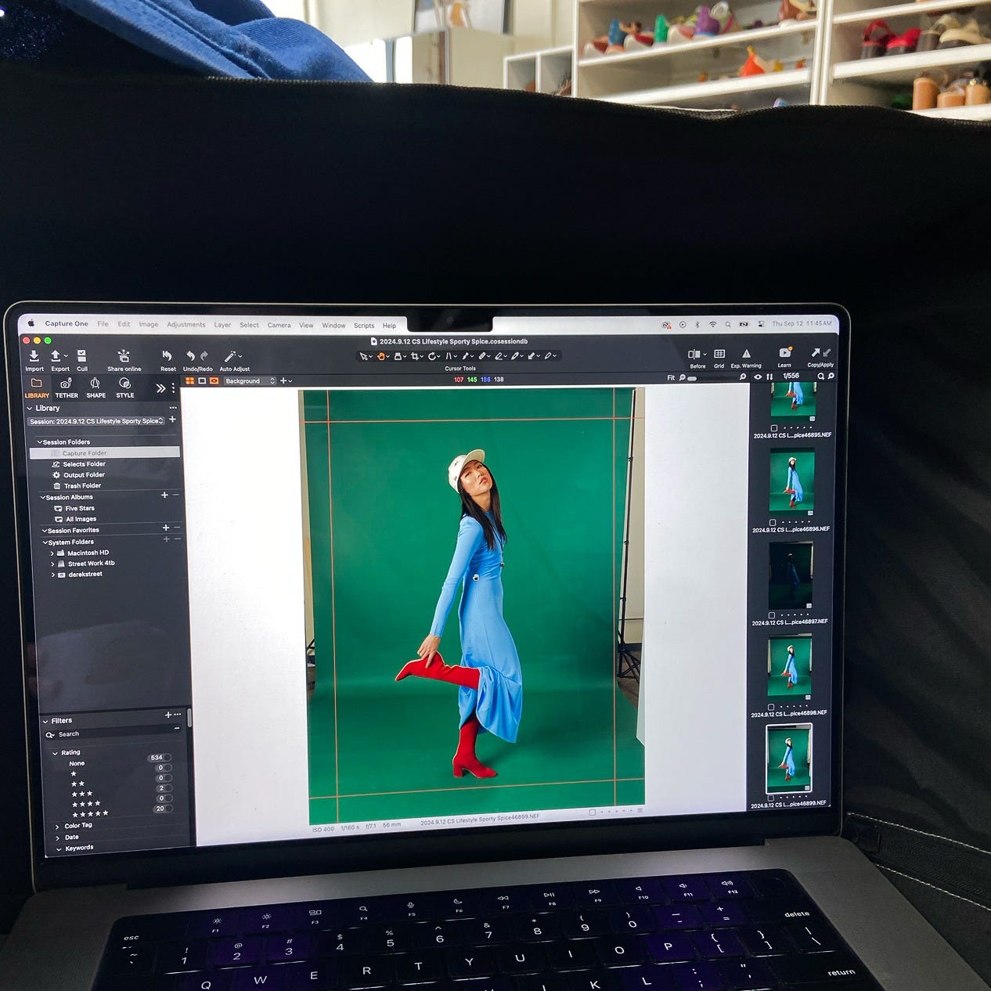Open the Camera menu
This screenshot has width=991, height=991.
[279, 325]
